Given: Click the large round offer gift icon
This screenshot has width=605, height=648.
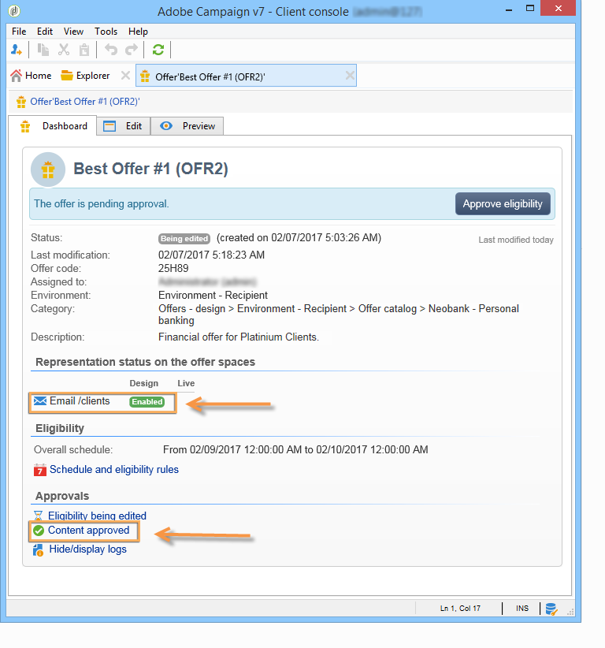Looking at the screenshot, I should [48, 169].
